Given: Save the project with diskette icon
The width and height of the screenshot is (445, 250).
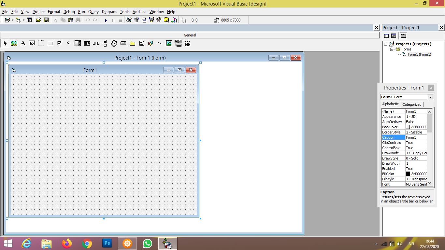Looking at the screenshot, I should pyautogui.click(x=46, y=20).
